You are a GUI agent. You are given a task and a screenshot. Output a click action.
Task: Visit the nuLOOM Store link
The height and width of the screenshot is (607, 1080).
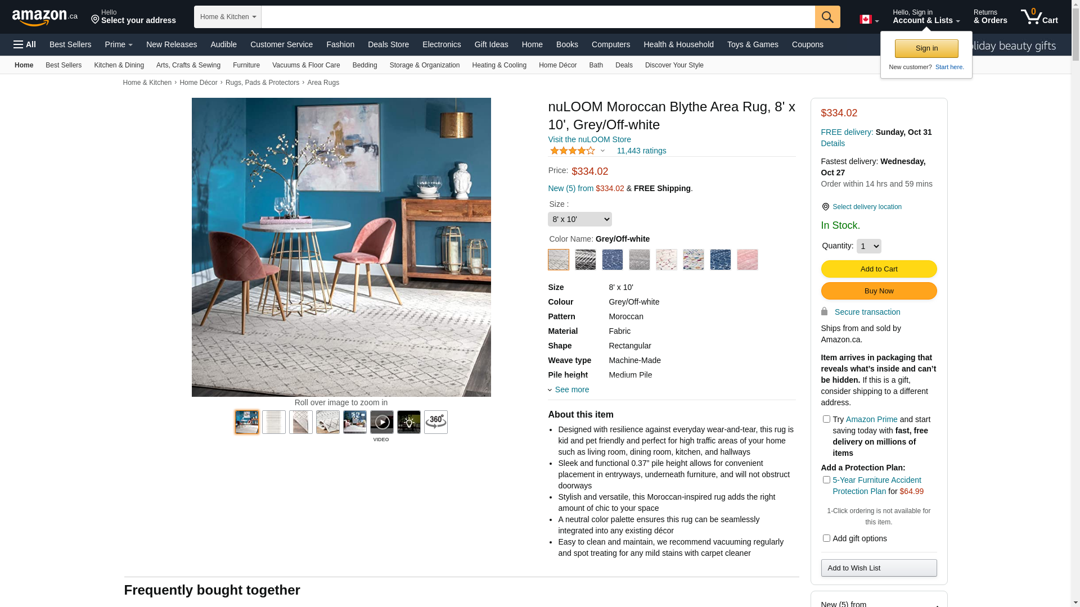(x=589, y=139)
